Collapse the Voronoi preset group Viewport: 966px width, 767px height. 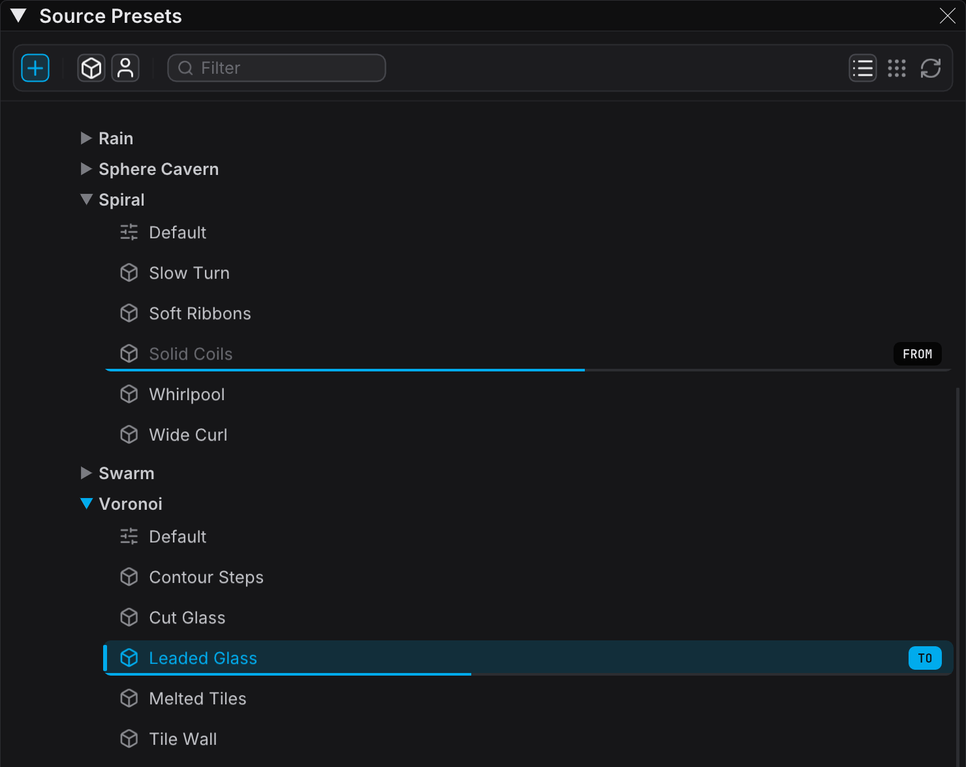(86, 503)
